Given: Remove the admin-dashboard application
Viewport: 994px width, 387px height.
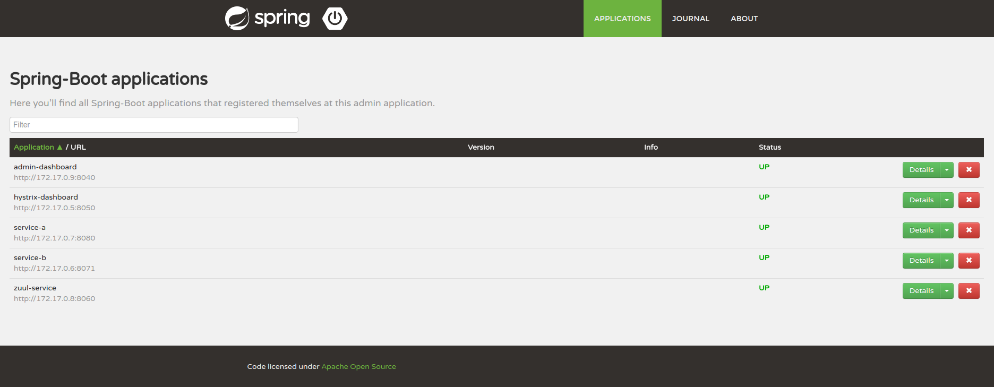Looking at the screenshot, I should 969,170.
